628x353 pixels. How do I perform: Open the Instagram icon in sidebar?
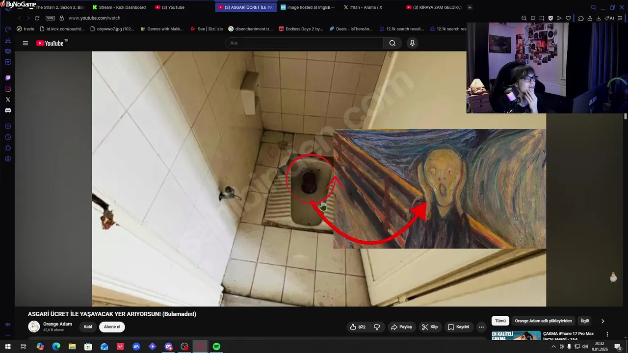click(8, 89)
